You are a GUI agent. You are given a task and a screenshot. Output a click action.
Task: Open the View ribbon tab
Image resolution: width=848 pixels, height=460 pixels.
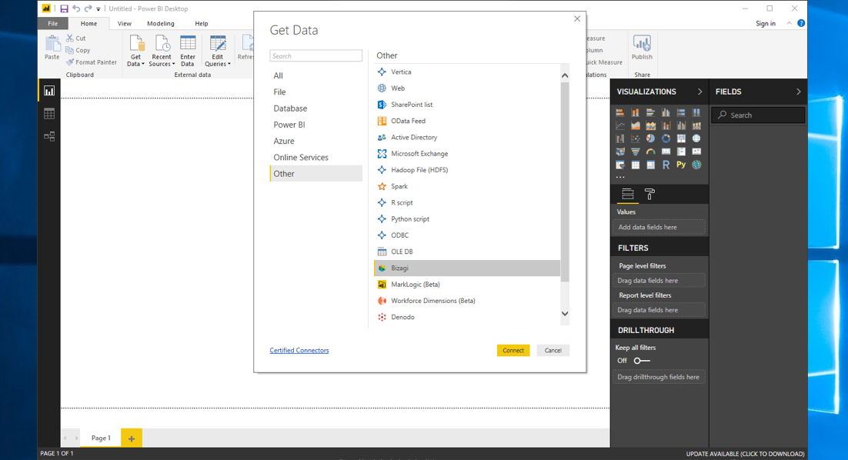tap(125, 23)
